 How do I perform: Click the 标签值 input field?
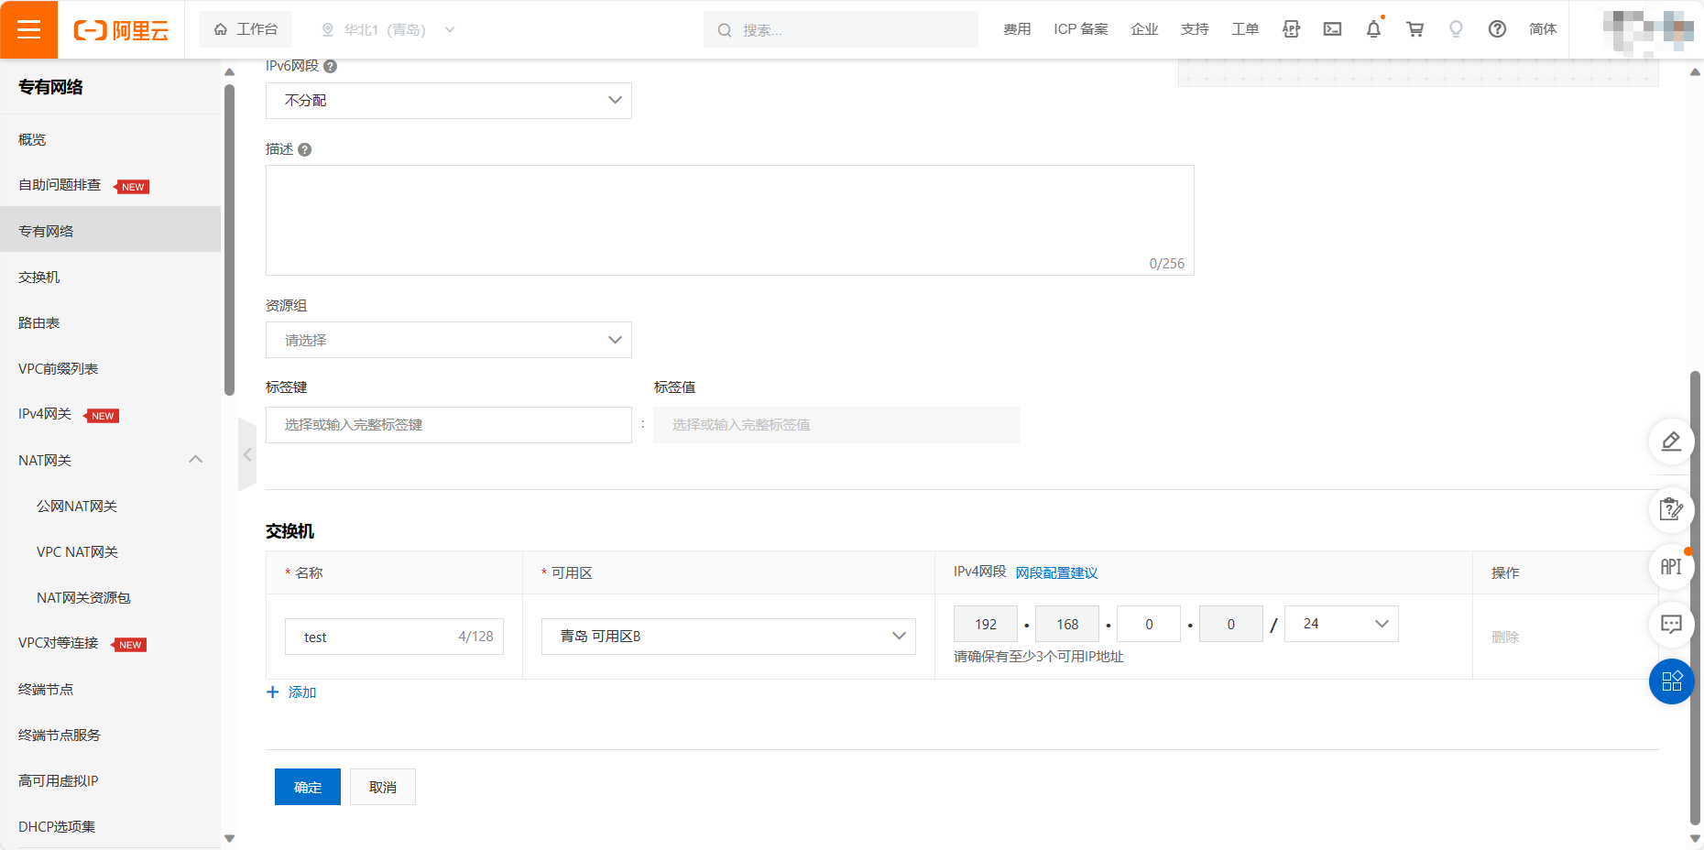coord(836,425)
